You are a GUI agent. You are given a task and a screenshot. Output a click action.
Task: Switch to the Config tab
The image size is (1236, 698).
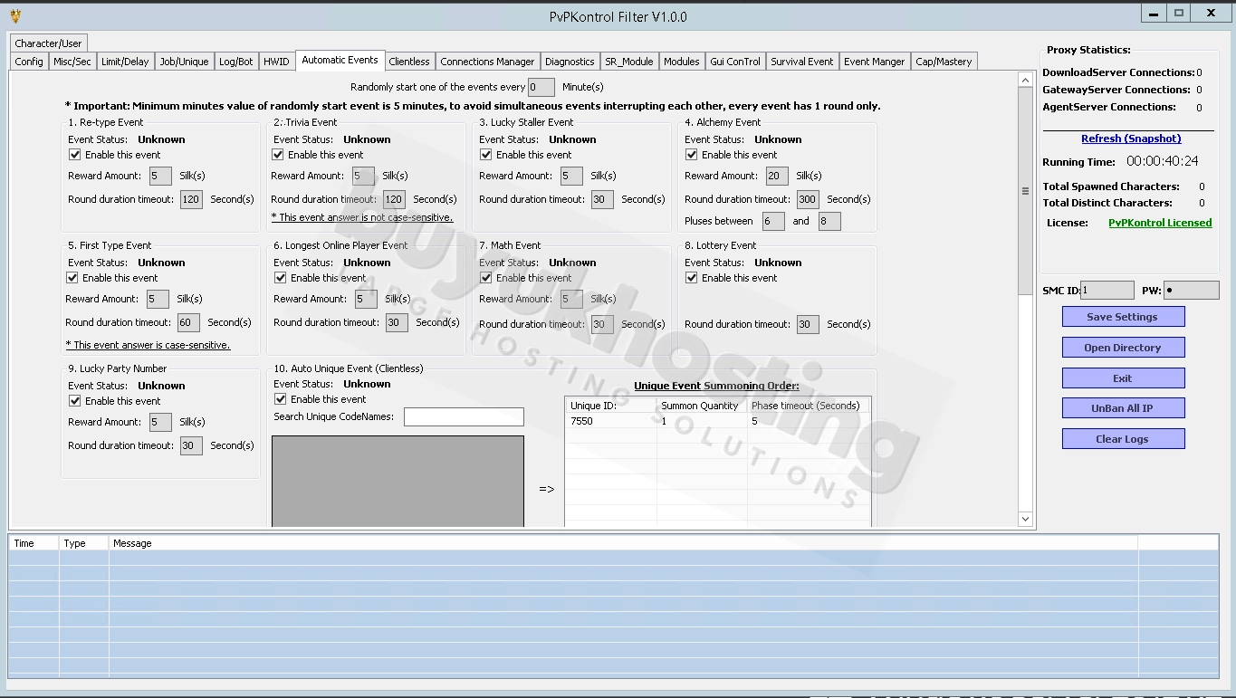pos(29,62)
